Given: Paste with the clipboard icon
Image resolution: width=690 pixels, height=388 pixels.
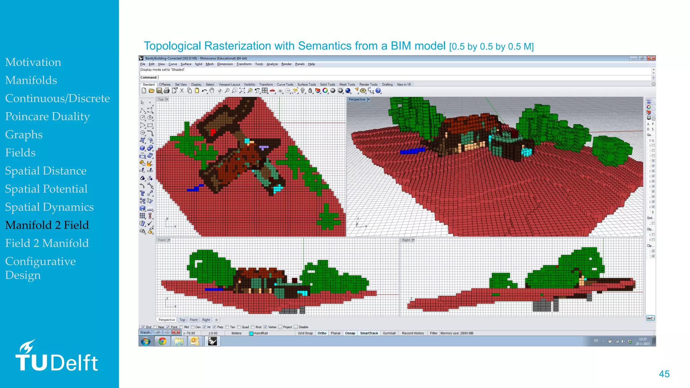Looking at the screenshot, I should click(x=197, y=91).
